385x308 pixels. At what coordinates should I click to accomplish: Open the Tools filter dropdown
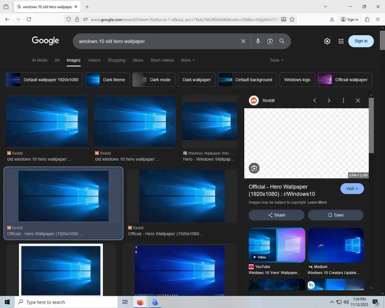(x=276, y=60)
